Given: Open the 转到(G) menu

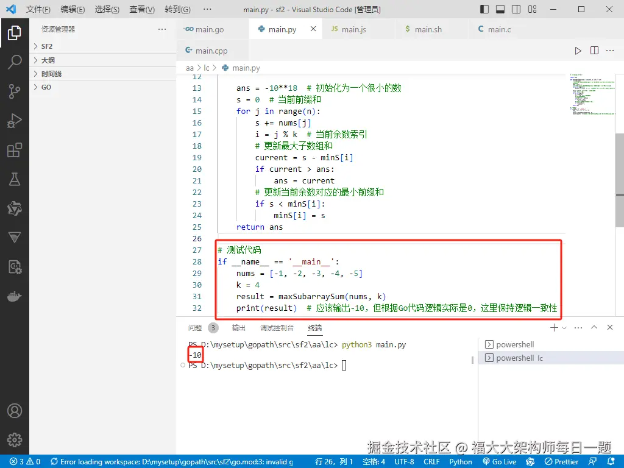Looking at the screenshot, I should 177,9.
